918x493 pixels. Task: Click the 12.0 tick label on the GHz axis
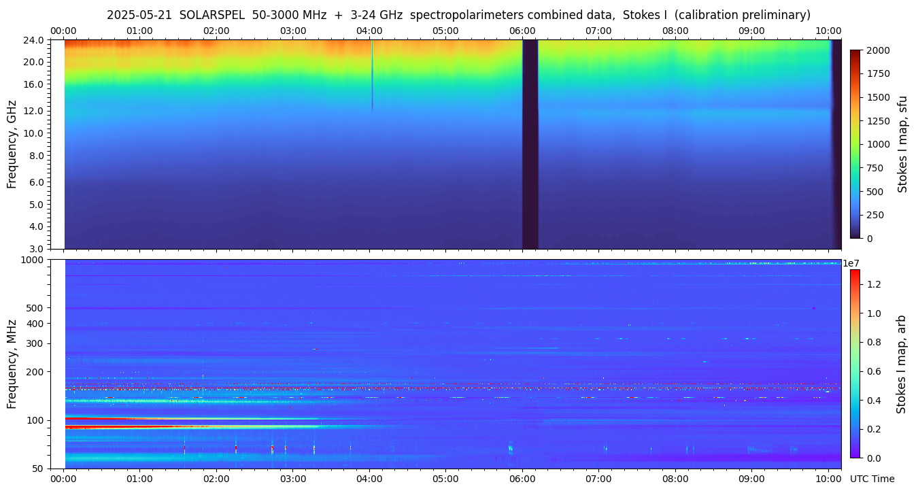point(34,110)
